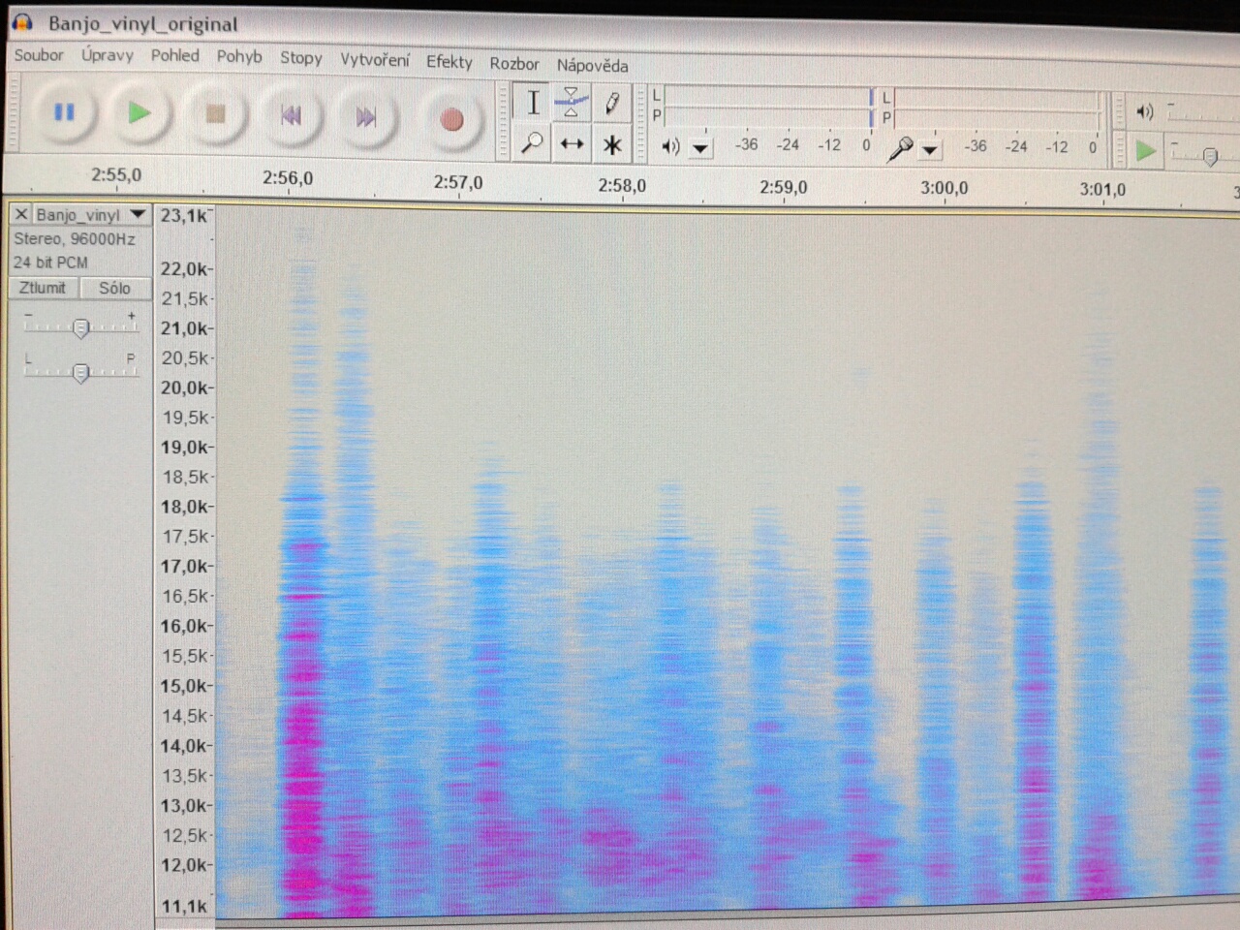Click the output playback level meter
Viewport: 1240px width, 930px height.
[767, 106]
